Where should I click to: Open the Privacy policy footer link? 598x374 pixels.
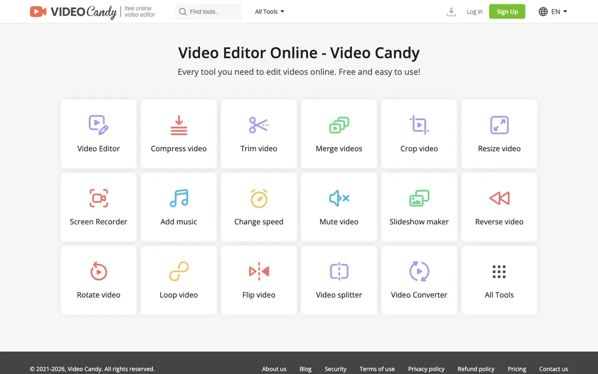tap(426, 369)
